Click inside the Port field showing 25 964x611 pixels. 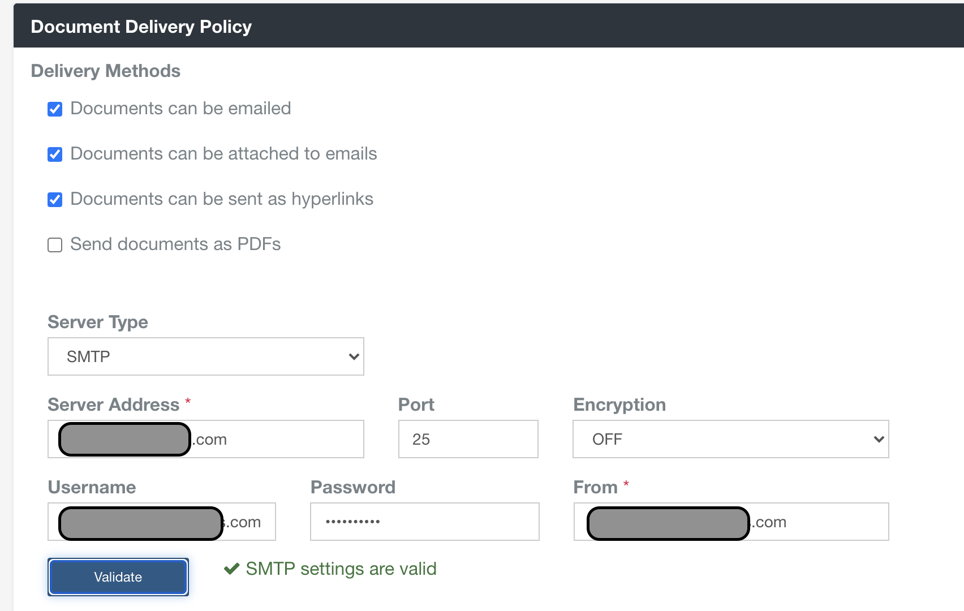pyautogui.click(x=467, y=439)
